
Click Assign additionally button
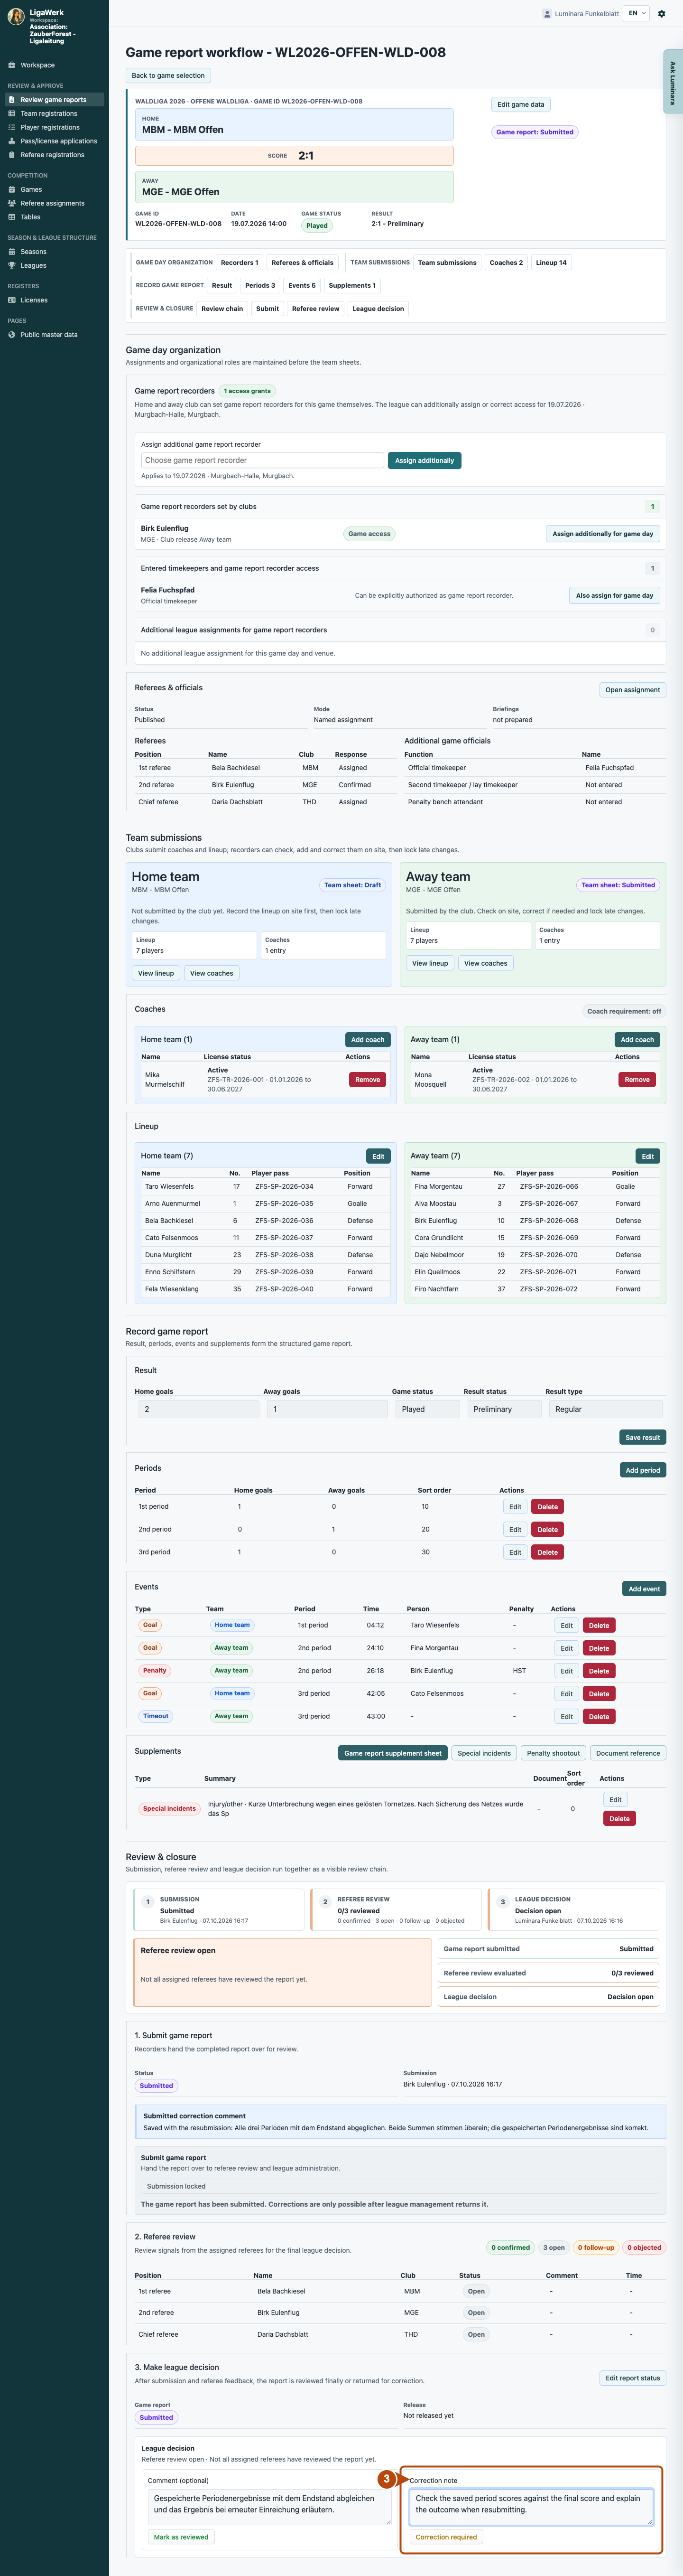[425, 461]
